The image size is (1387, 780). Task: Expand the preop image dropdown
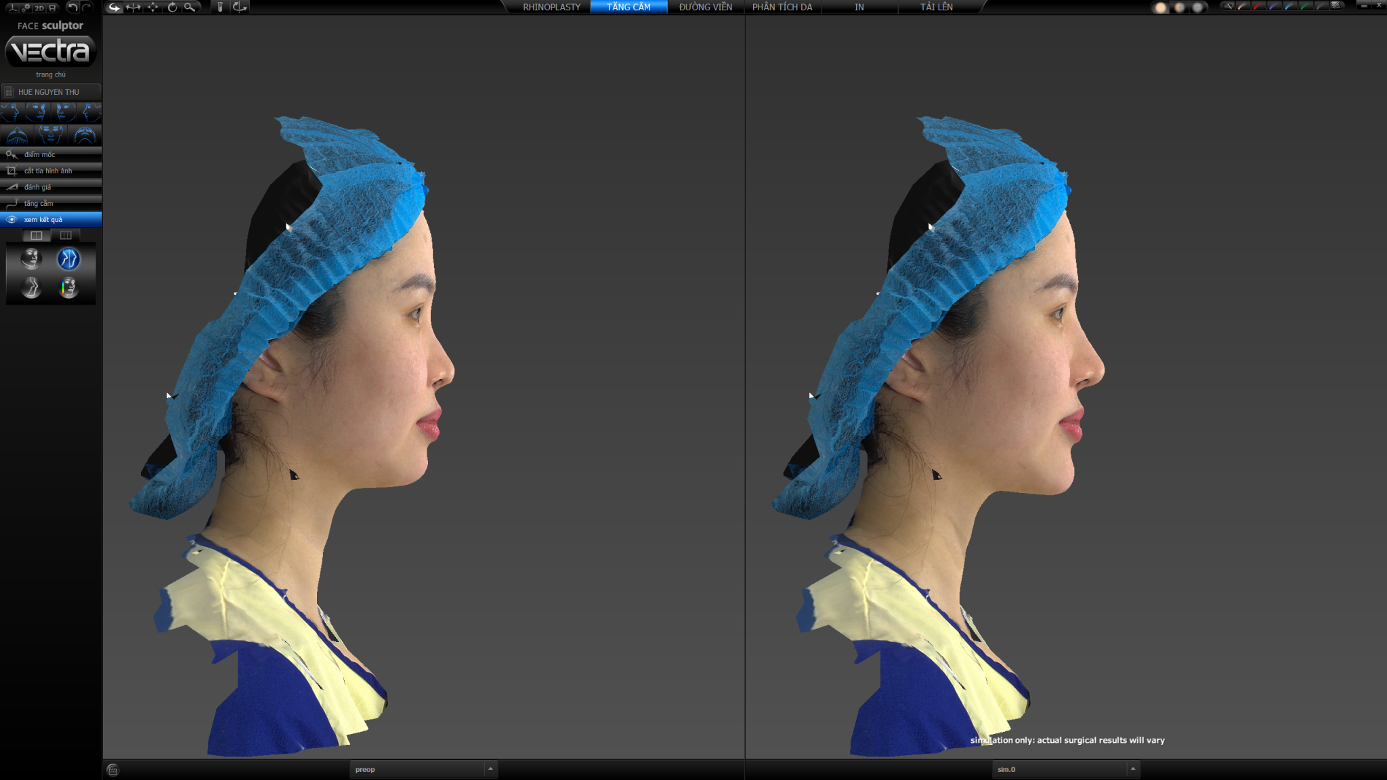pyautogui.click(x=490, y=769)
